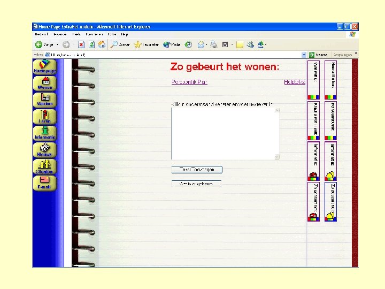Expand the Koppelingen links chevron
Image resolution: width=385 pixels, height=289 pixels.
tap(356, 54)
